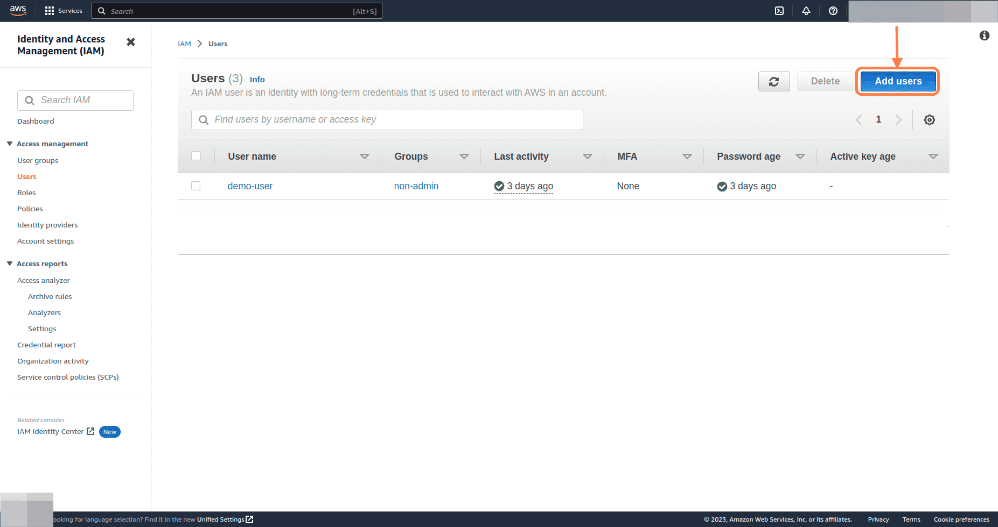Viewport: 998px width, 527px height.
Task: Open the notifications bell
Action: click(x=806, y=11)
